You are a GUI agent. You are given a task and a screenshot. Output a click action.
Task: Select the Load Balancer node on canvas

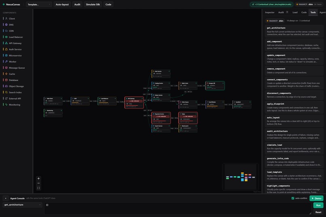(107, 101)
